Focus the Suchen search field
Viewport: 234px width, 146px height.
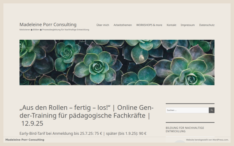187,110
